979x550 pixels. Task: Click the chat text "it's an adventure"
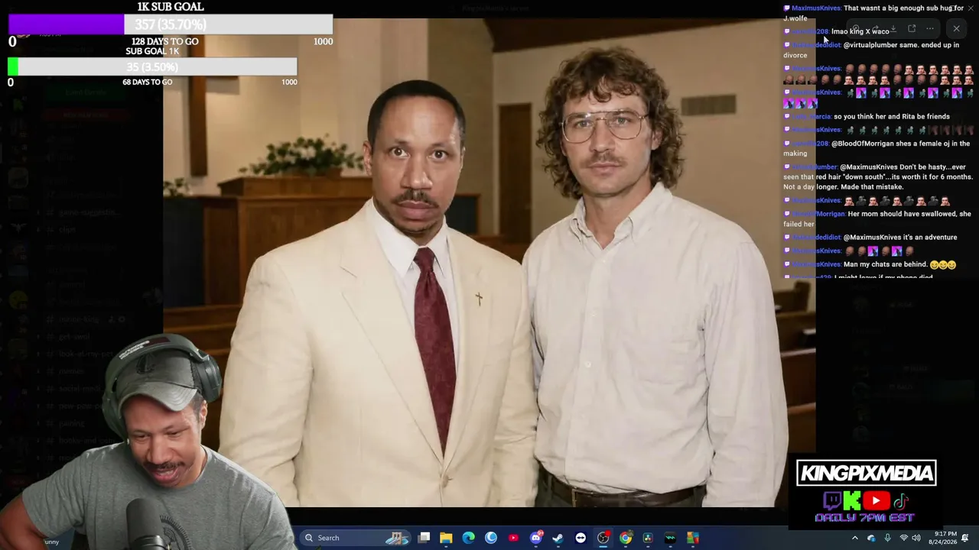click(x=930, y=238)
